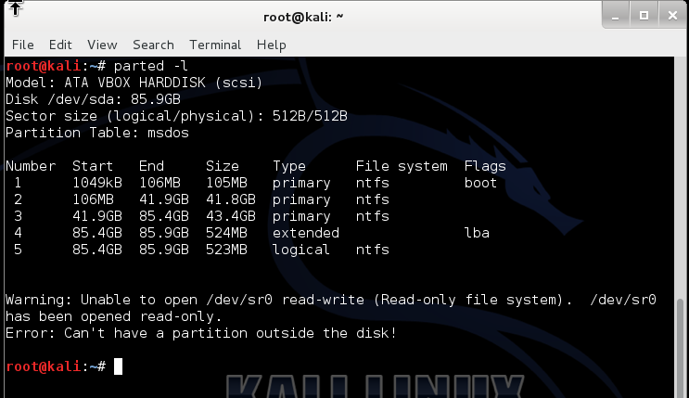689x398 pixels.
Task: Click 'has been opened read-only.' line
Action: click(x=114, y=316)
